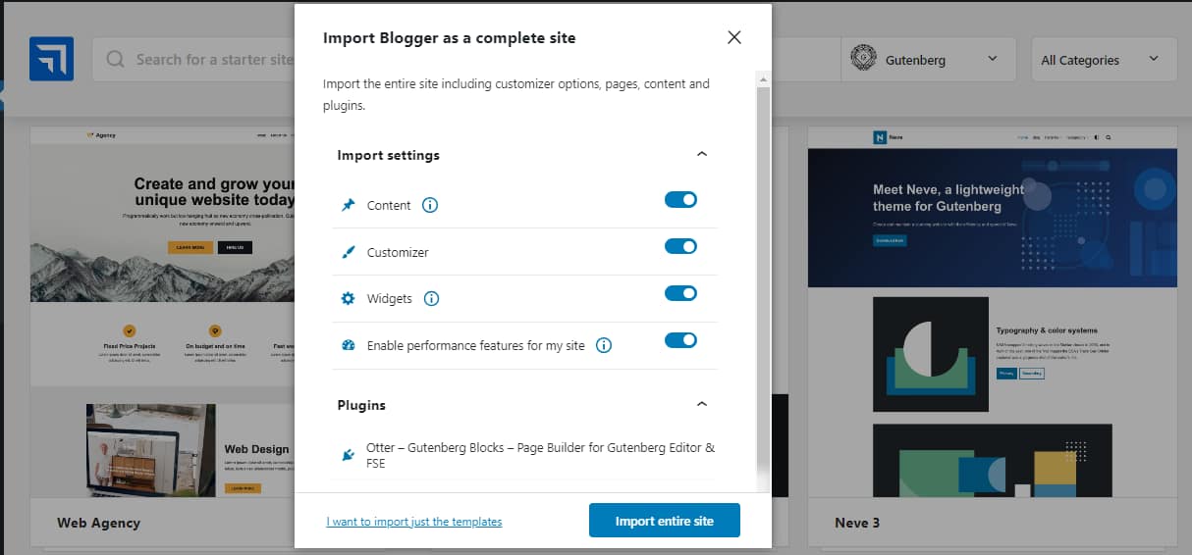
Task: Close the Import Blogger dialog
Action: click(x=734, y=38)
